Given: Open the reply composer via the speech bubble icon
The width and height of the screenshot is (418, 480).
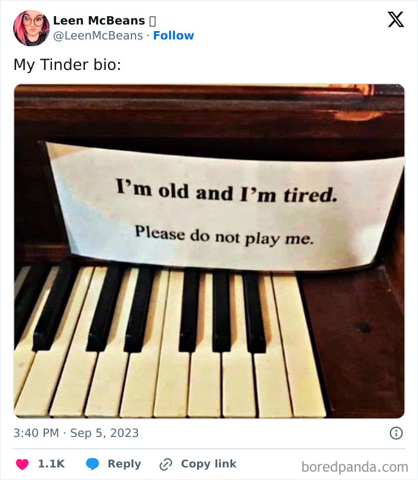Looking at the screenshot, I should click(x=93, y=463).
